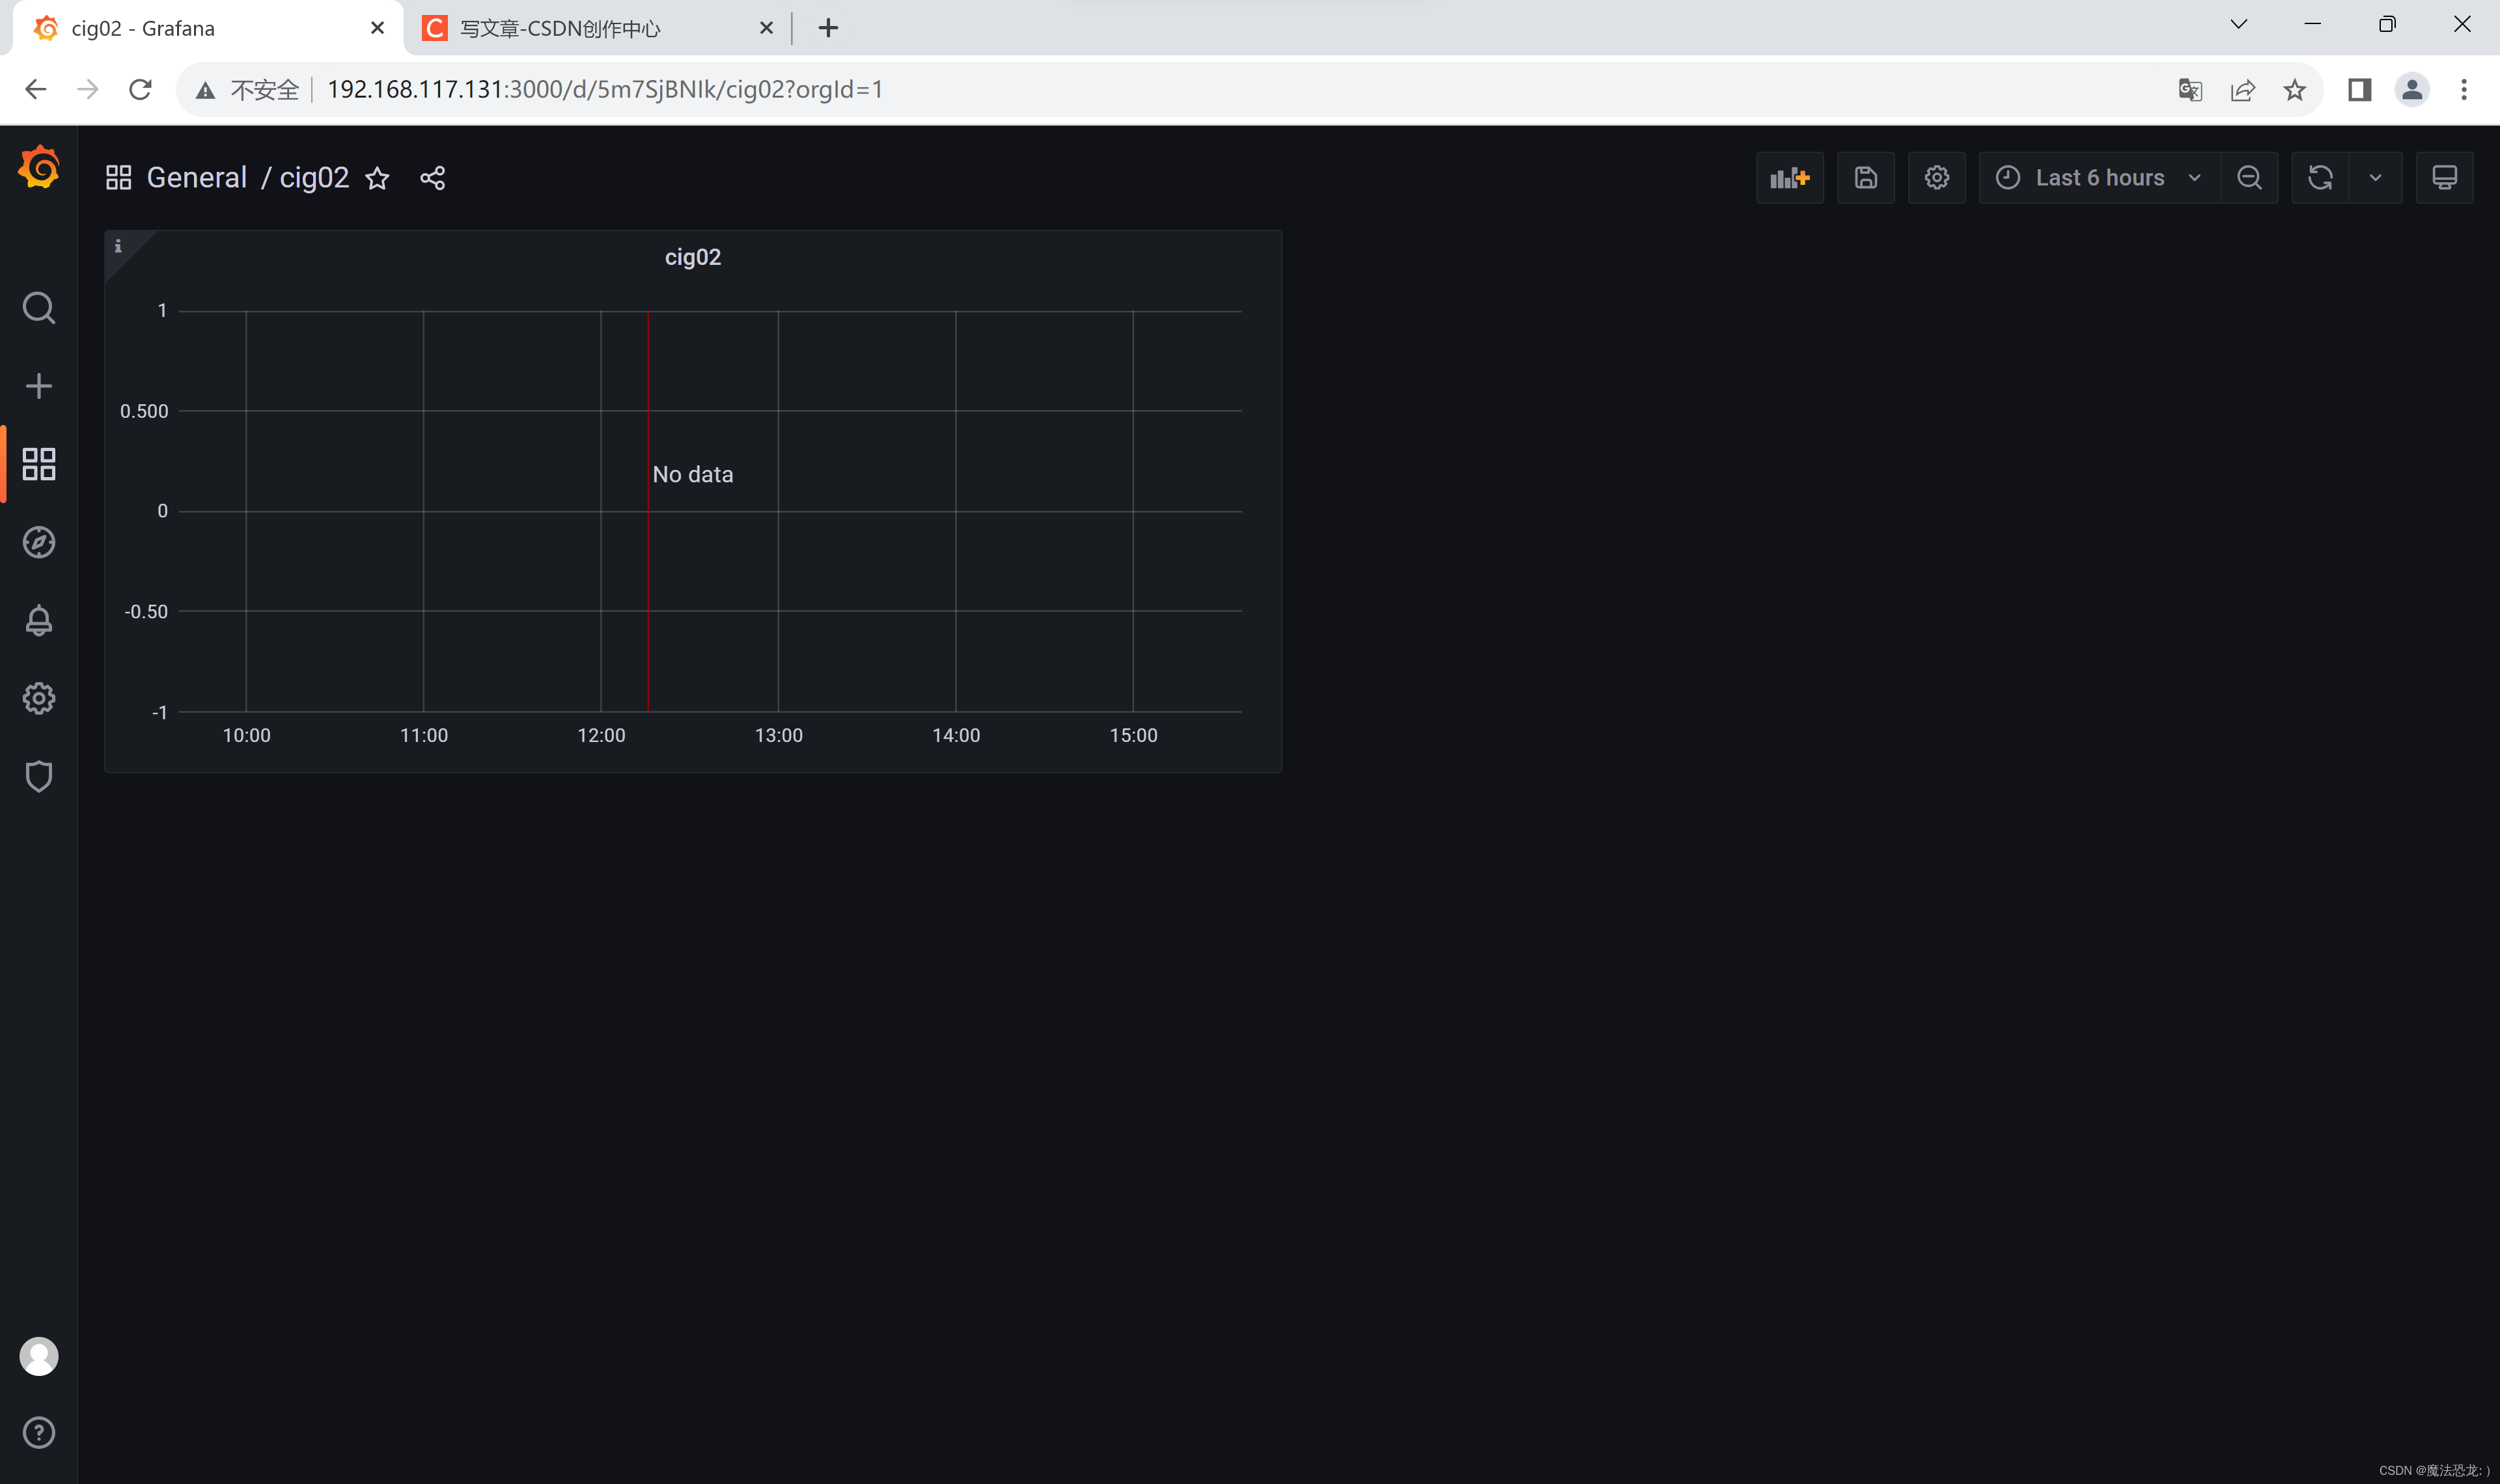This screenshot has width=2500, height=1484.
Task: Go back in browser history
Action: click(35, 90)
